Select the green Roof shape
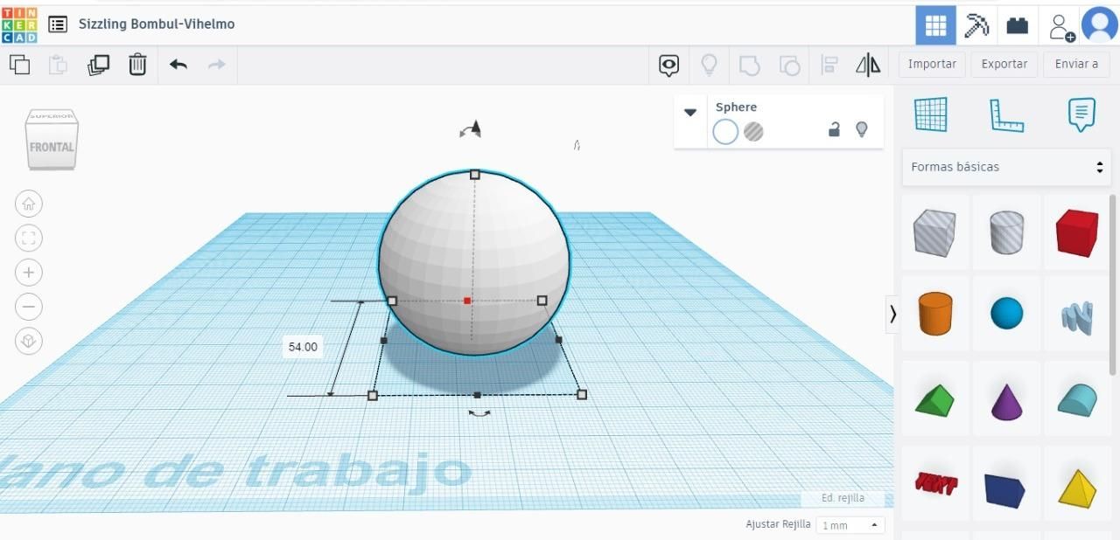1120x540 pixels. (x=934, y=399)
